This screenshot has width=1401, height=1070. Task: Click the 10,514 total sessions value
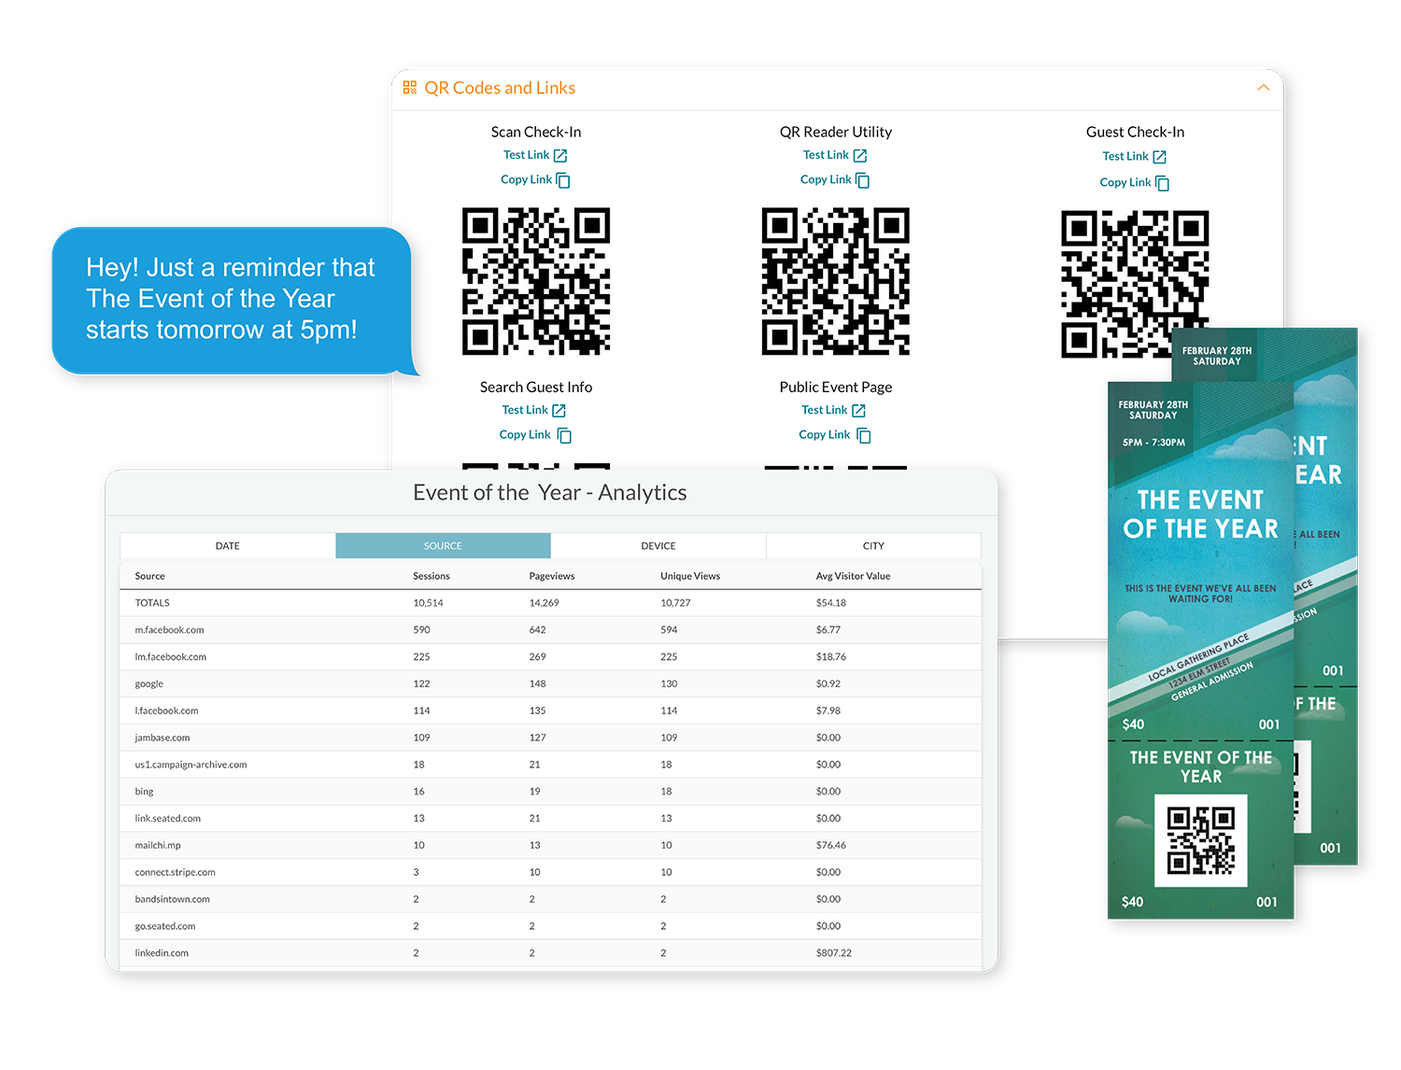pyautogui.click(x=428, y=603)
